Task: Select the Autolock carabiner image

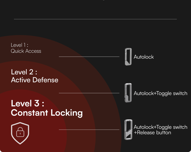Action: [128, 57]
